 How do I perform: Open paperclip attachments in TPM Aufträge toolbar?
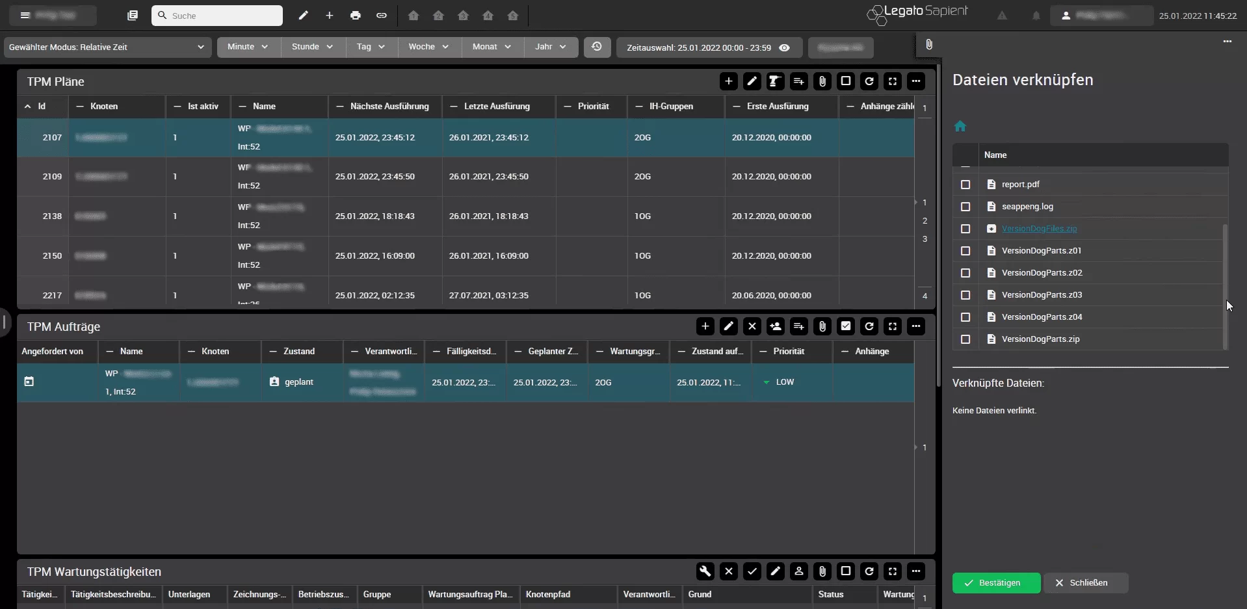pyautogui.click(x=822, y=326)
